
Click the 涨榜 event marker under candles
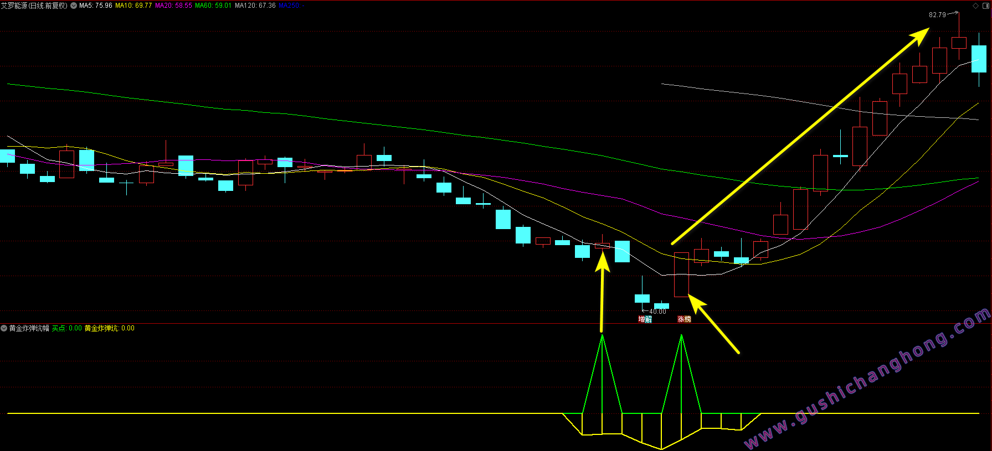(685, 319)
